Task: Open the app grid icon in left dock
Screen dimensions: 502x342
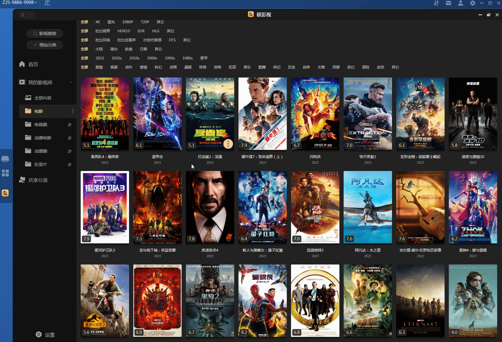Action: click(x=5, y=173)
